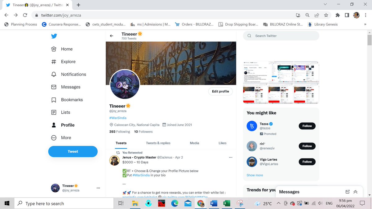
Task: Click the blue Tweet button
Action: 73,151
